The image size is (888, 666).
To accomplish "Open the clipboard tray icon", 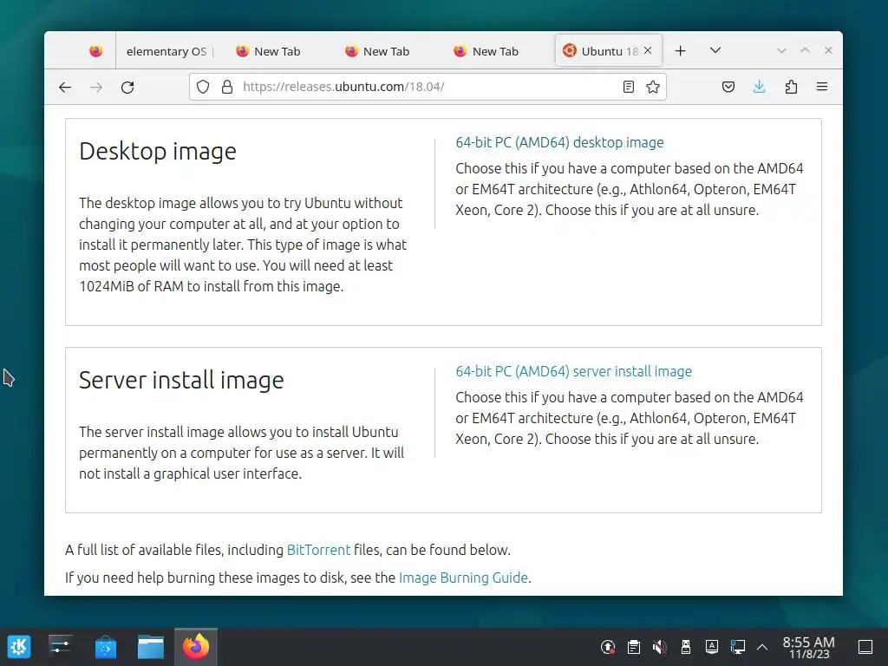I will coord(634,647).
